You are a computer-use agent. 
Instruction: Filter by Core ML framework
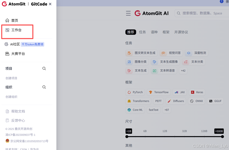[135, 110]
